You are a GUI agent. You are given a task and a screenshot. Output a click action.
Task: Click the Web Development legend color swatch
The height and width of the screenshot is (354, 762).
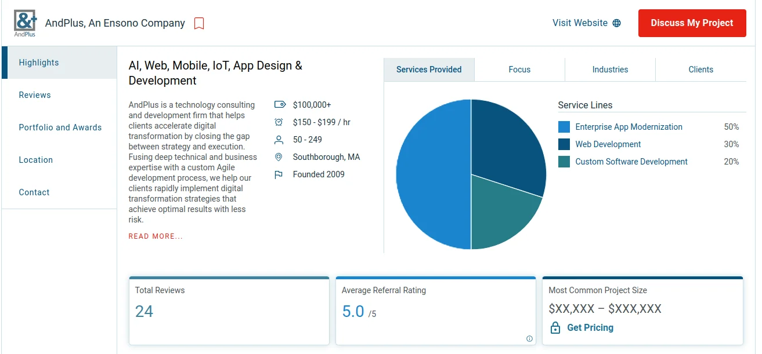564,144
